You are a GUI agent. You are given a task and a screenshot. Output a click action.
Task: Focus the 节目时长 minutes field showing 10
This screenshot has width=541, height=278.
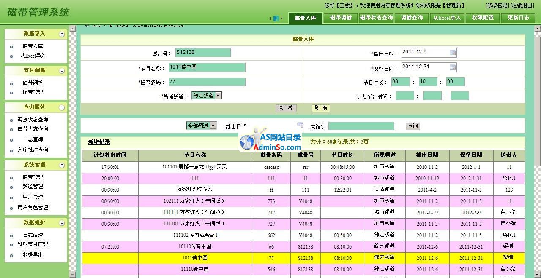428,82
